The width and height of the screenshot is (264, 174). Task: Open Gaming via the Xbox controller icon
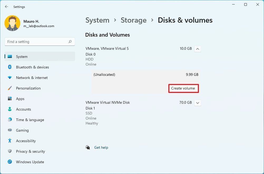click(x=10, y=130)
